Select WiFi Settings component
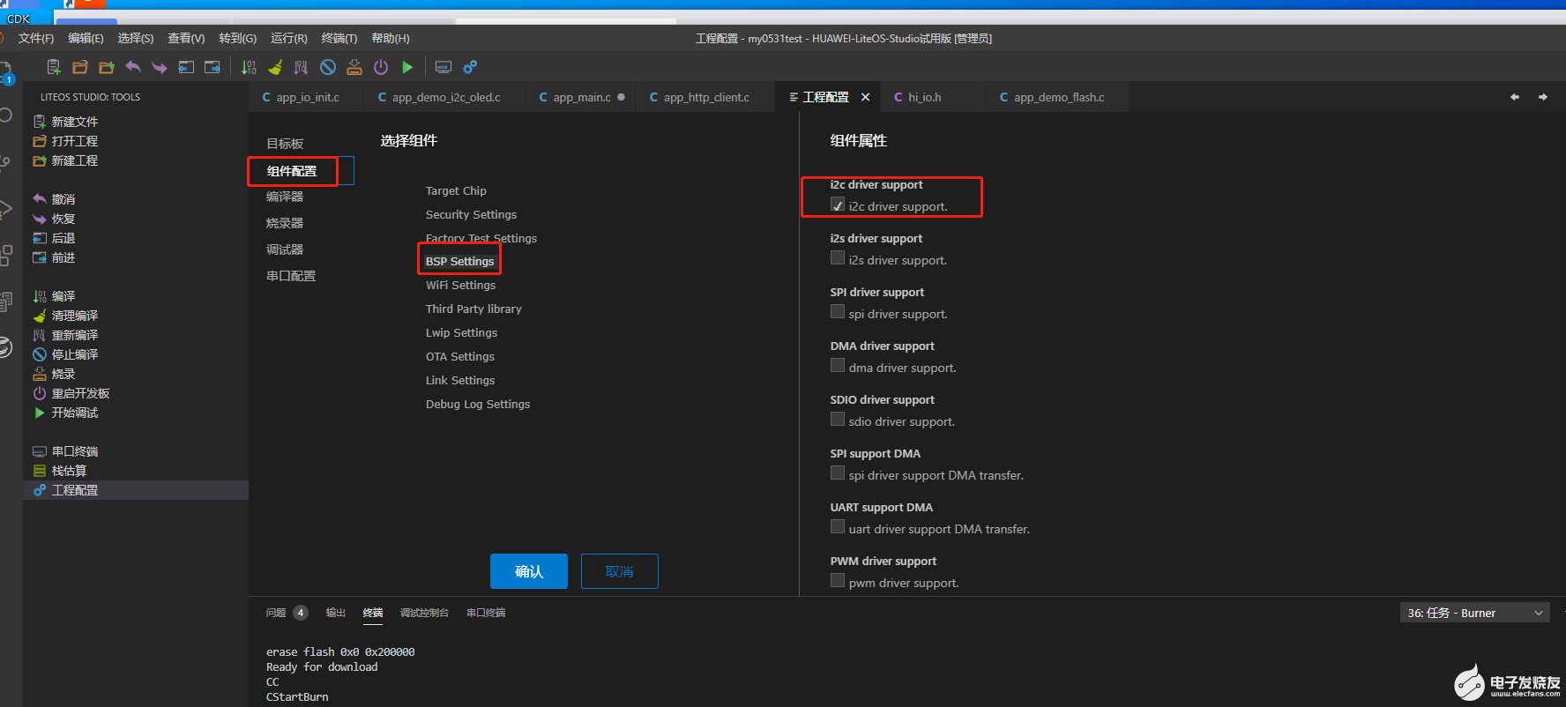This screenshot has height=707, width=1566. pyautogui.click(x=460, y=285)
